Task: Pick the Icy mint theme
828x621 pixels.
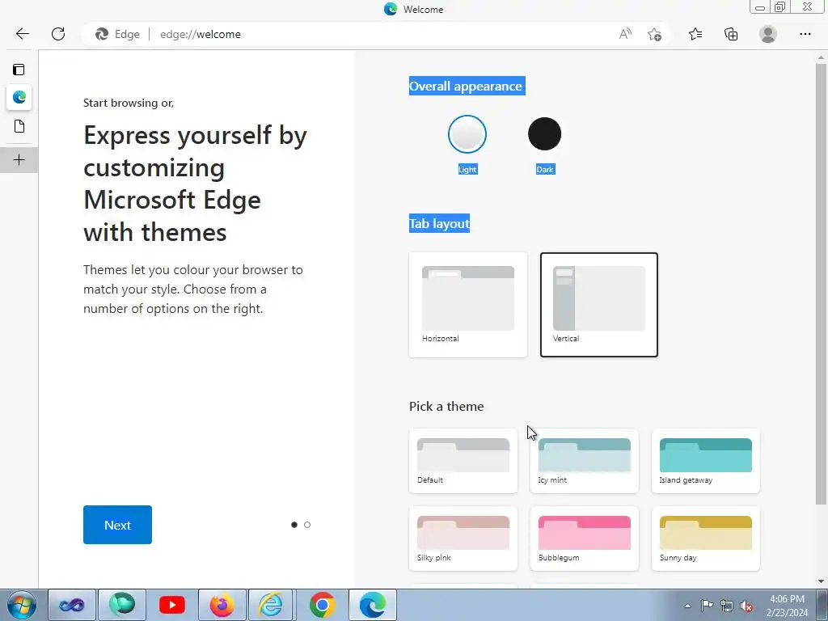Action: 585,461
